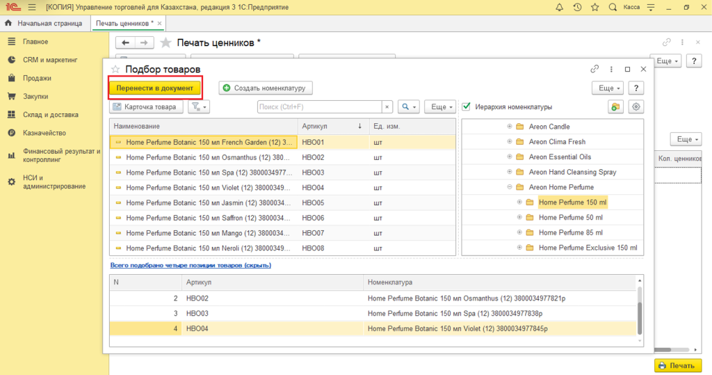The width and height of the screenshot is (712, 375).
Task: Open Еще dropdown at top of Печать ценников
Action: coord(665,61)
